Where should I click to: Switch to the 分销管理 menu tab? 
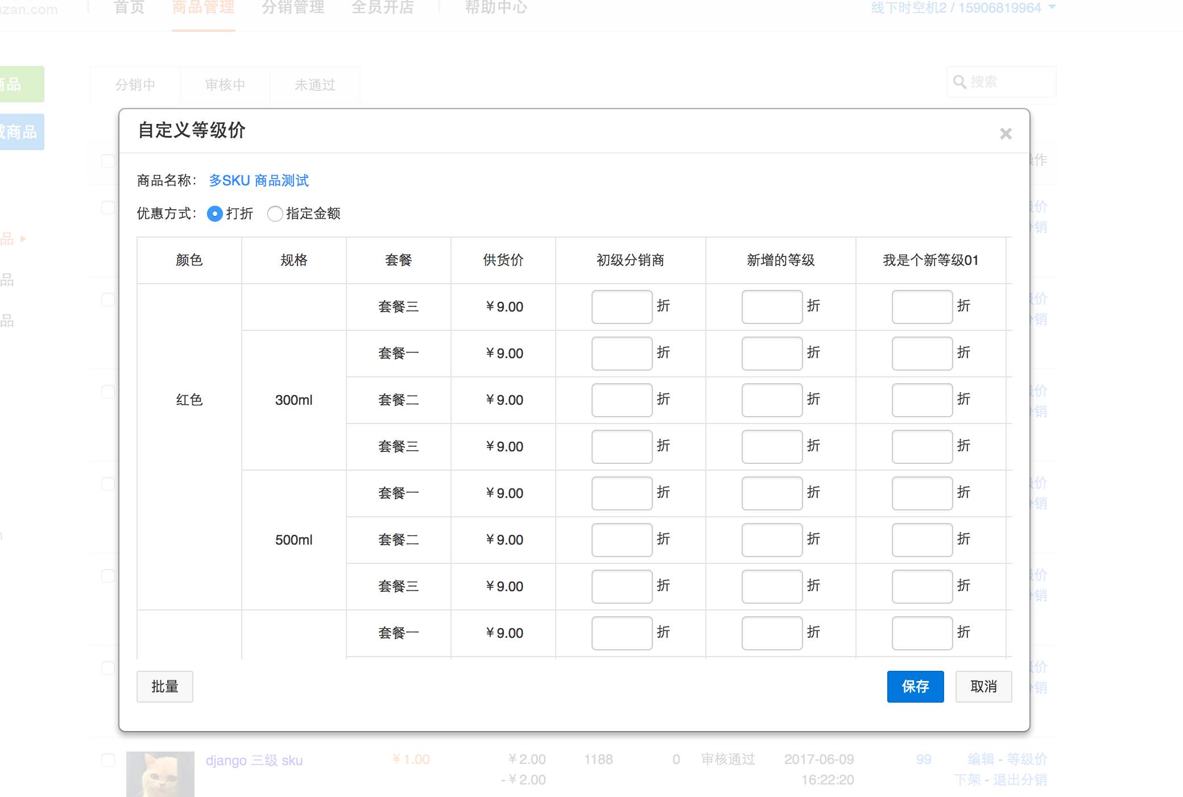click(x=293, y=8)
